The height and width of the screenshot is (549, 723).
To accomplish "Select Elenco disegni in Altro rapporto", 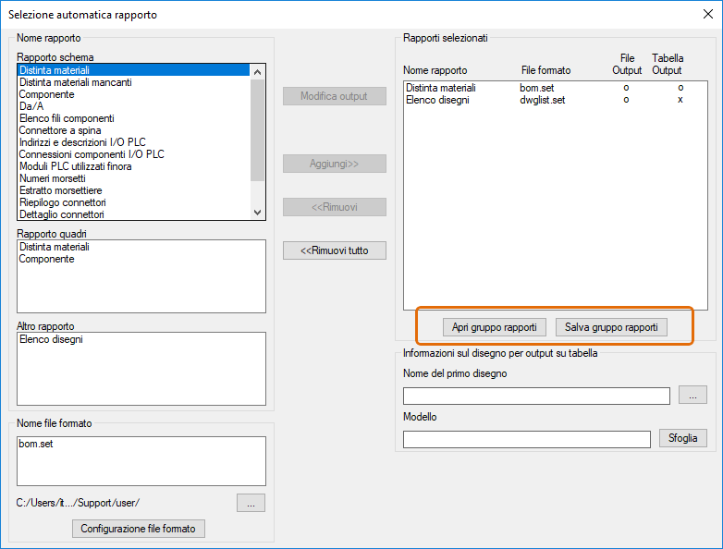I will coord(51,340).
